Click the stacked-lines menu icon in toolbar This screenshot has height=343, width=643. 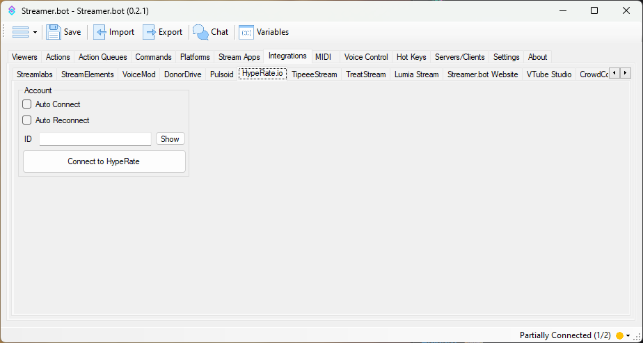pos(20,32)
